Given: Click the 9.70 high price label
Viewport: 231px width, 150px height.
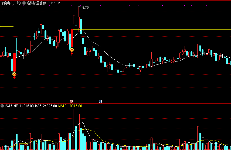Looking at the screenshot, I should click(86, 8).
